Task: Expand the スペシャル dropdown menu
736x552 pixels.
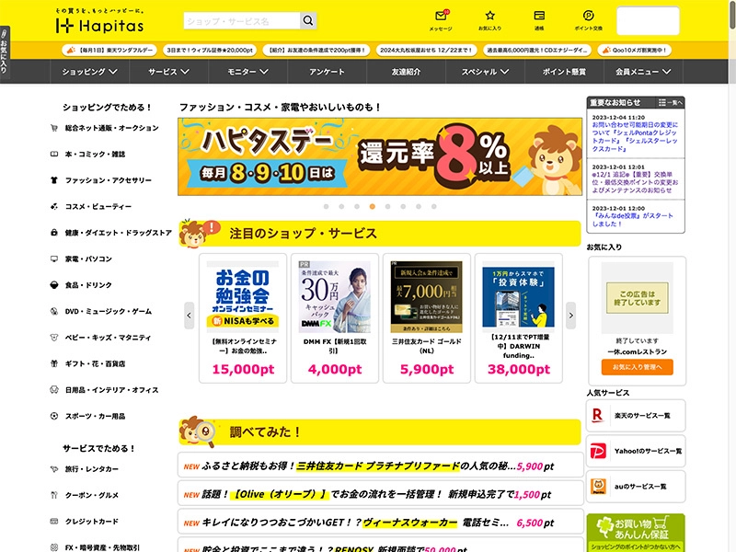Action: pyautogui.click(x=485, y=72)
